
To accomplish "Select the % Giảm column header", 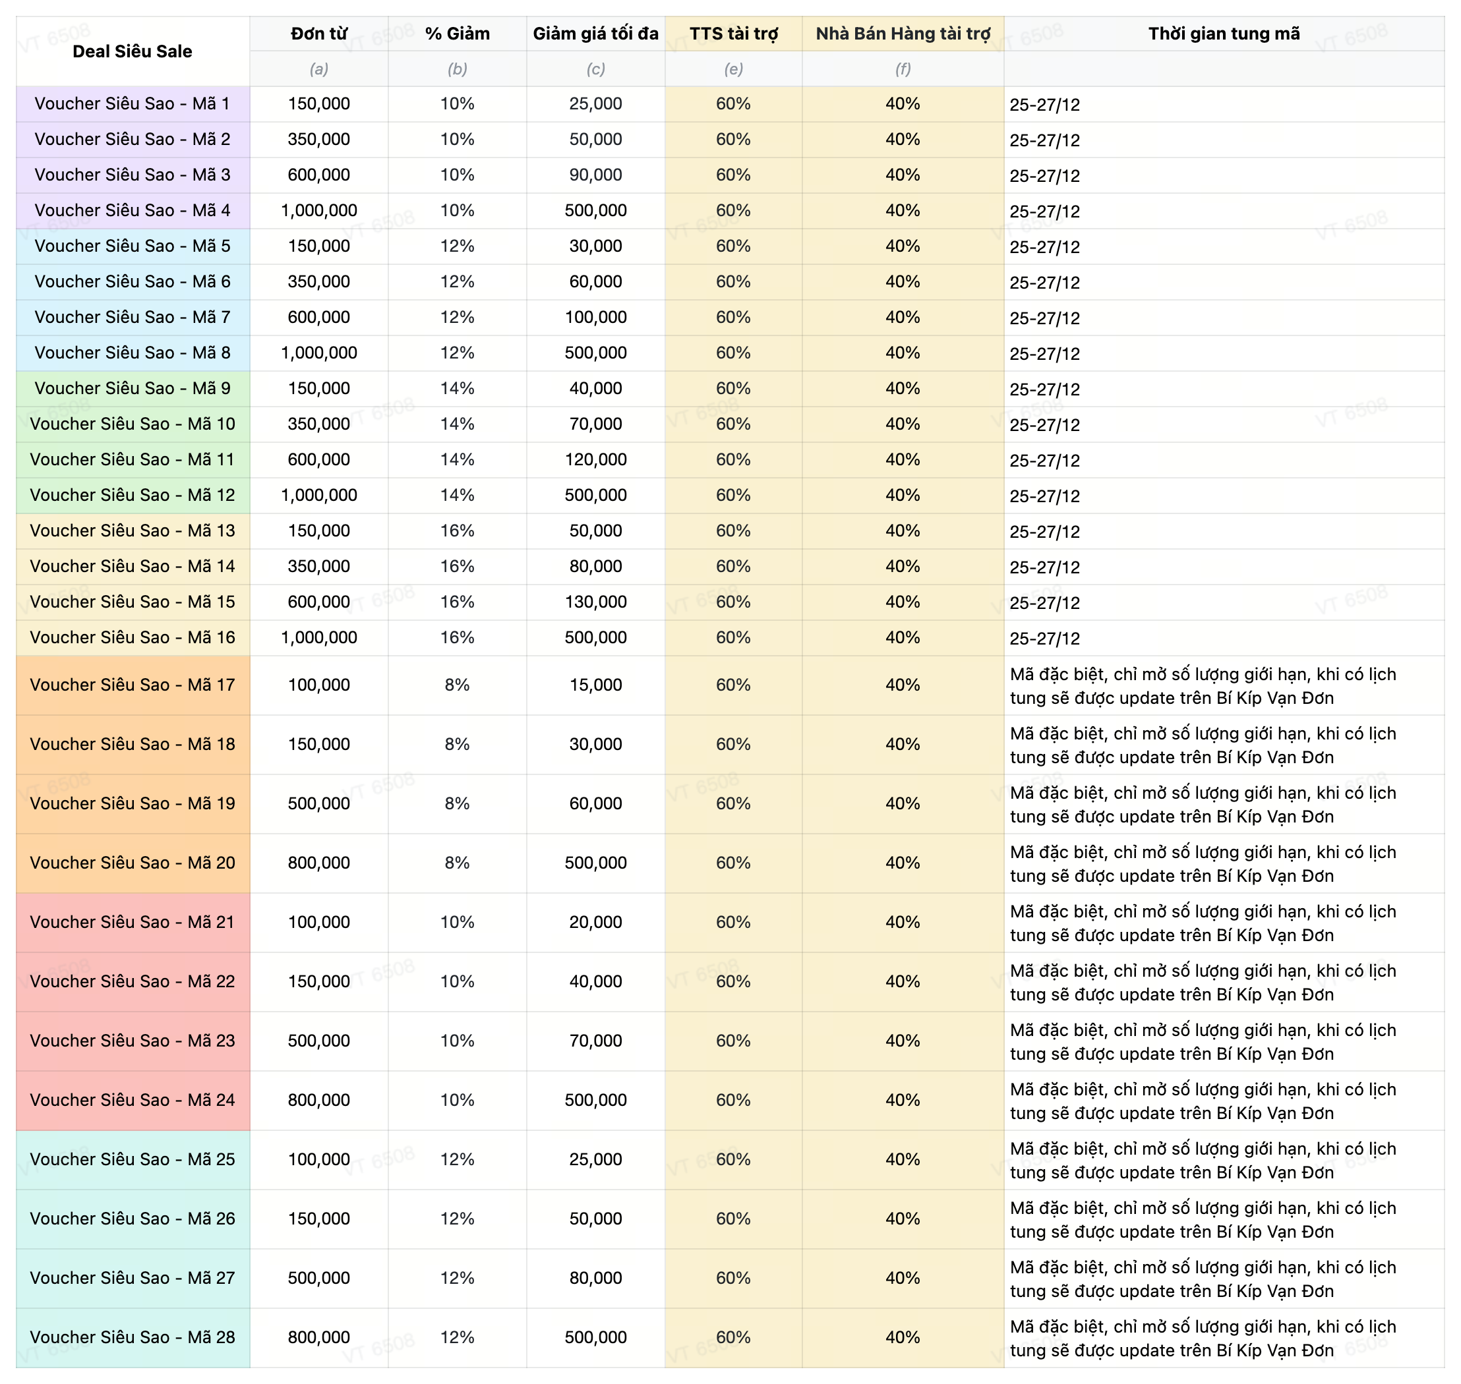I will click(457, 33).
